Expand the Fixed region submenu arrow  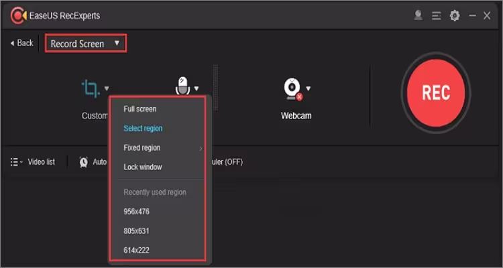[x=201, y=148]
